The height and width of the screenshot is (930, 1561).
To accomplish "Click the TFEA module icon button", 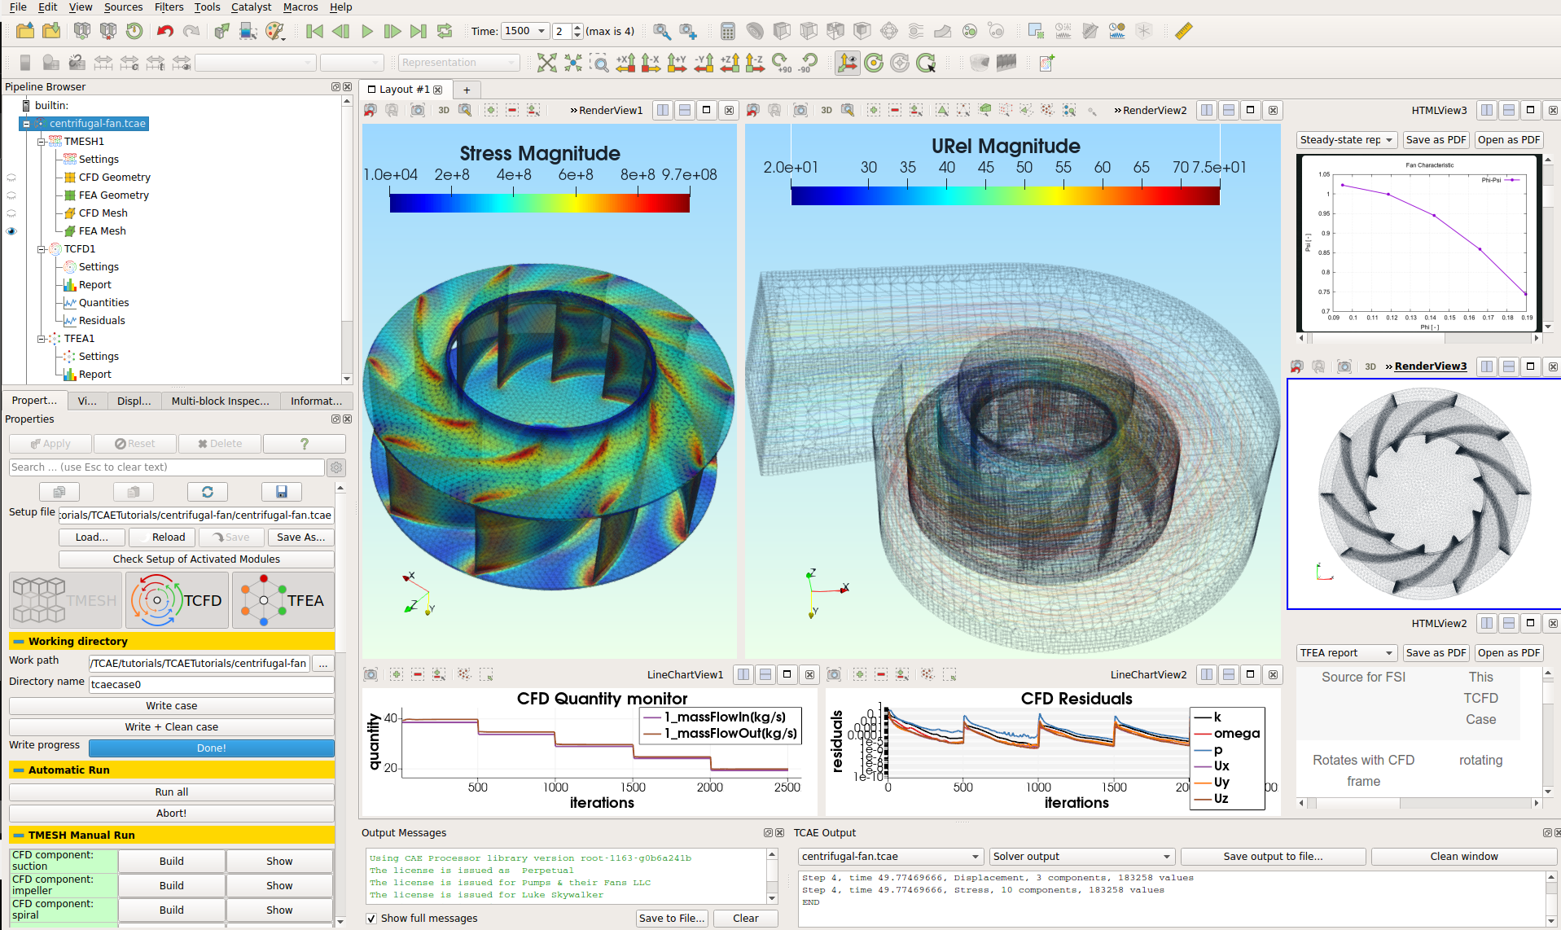I will point(283,600).
